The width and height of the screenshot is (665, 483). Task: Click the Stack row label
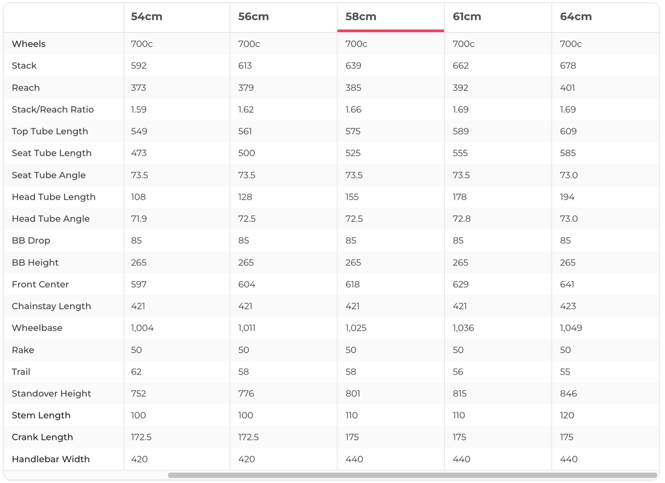(x=24, y=66)
